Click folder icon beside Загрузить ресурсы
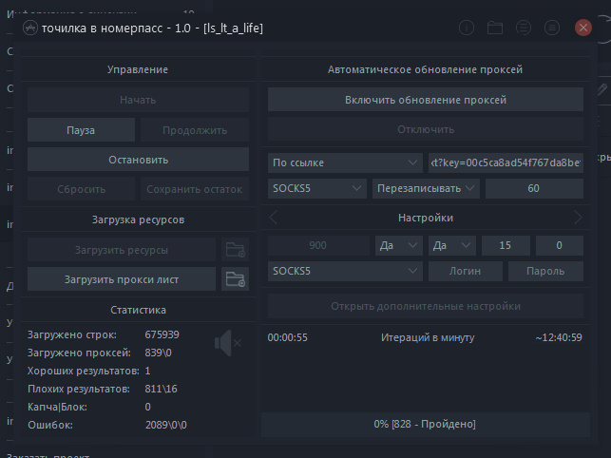Viewport: 611px width, 458px height. (234, 250)
